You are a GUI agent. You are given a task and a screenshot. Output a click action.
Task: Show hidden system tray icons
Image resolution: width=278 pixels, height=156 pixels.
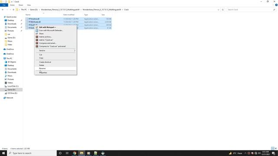[x=245, y=153]
